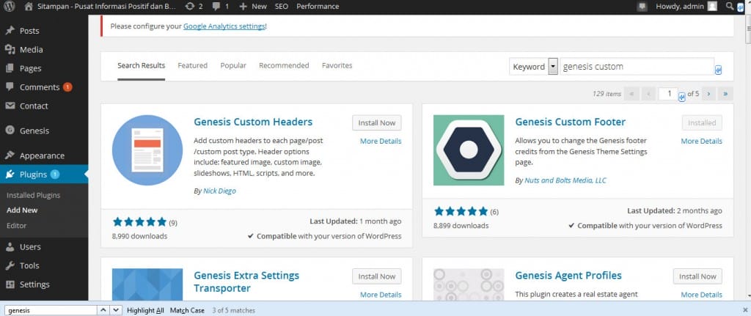The height and width of the screenshot is (316, 751).
Task: Go to the first results page
Action: tap(631, 94)
